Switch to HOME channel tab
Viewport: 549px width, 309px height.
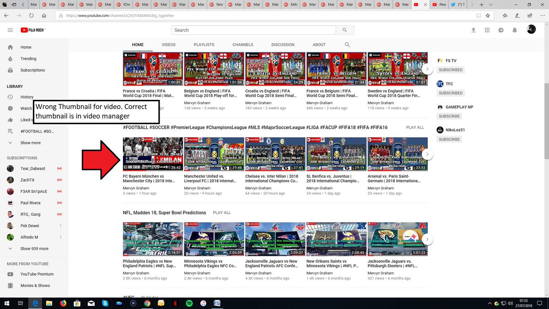[138, 45]
